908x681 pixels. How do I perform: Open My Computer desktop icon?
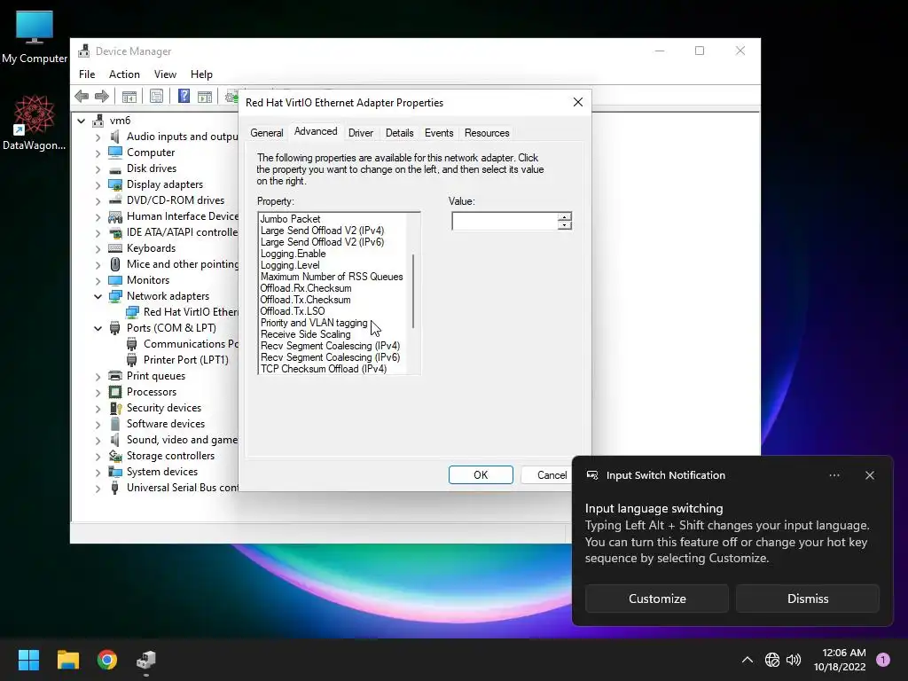click(x=35, y=37)
